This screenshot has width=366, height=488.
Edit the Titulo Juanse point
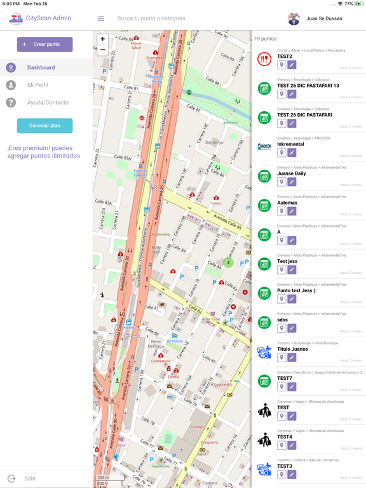click(292, 357)
